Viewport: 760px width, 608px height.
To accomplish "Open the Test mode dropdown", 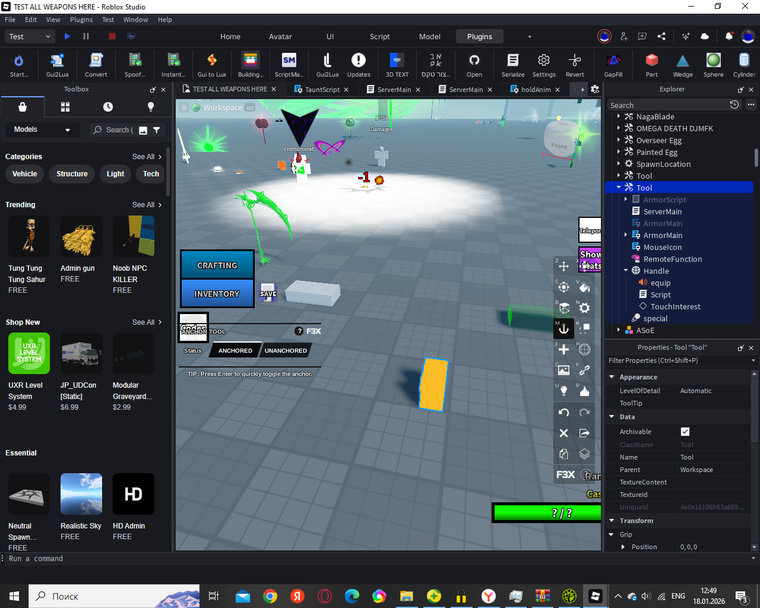I will pyautogui.click(x=30, y=36).
